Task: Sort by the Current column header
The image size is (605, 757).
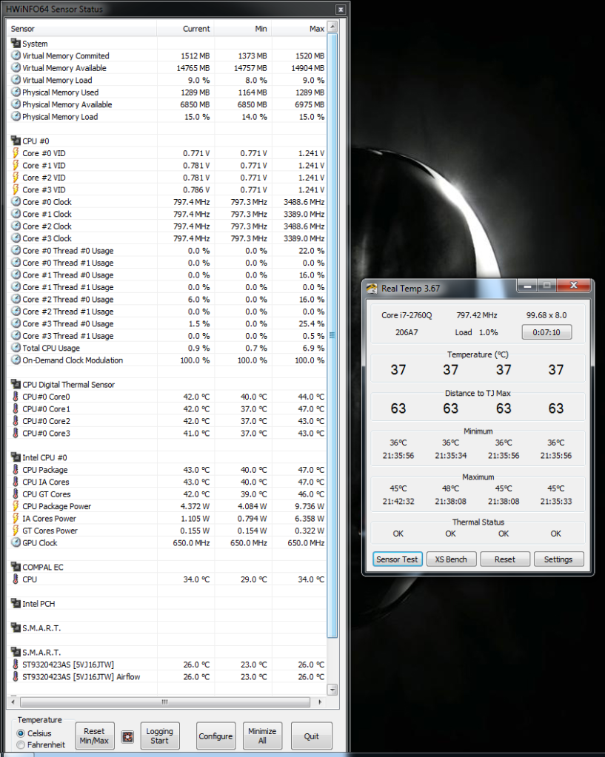Action: tap(196, 29)
